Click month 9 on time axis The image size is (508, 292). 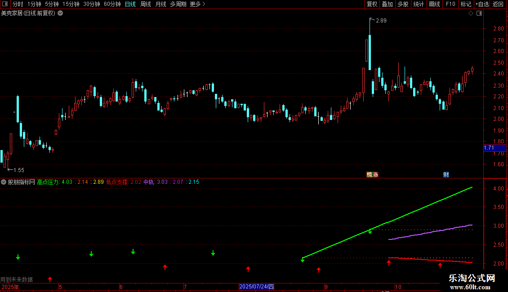326,287
